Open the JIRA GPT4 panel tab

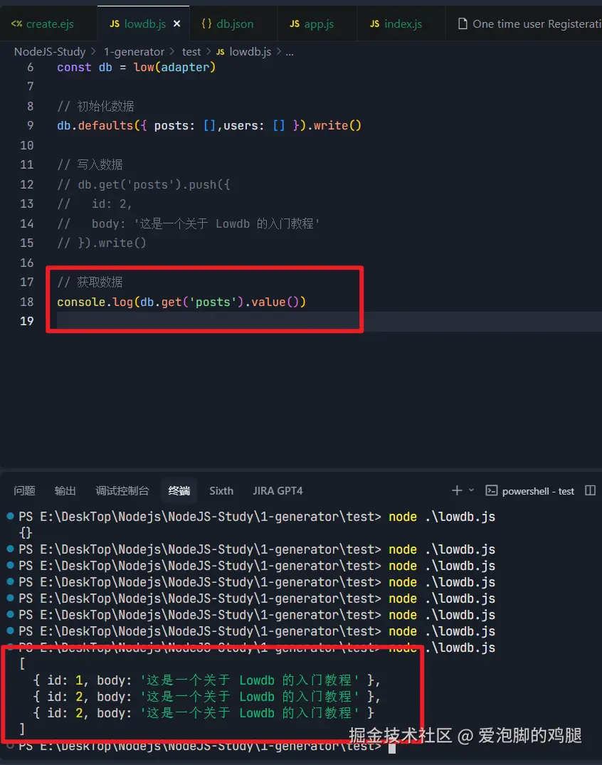[278, 491]
